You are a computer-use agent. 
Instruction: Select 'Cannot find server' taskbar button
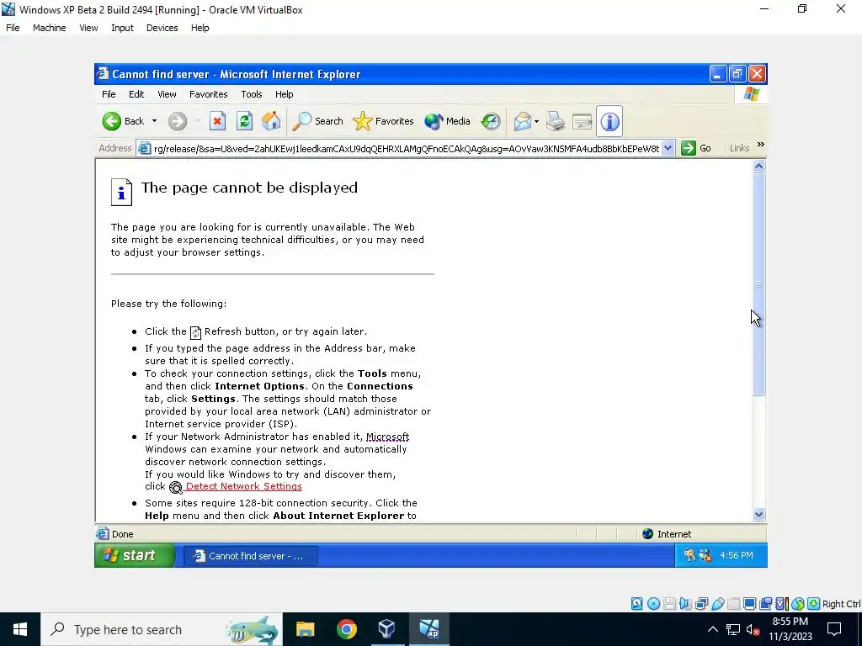[251, 556]
